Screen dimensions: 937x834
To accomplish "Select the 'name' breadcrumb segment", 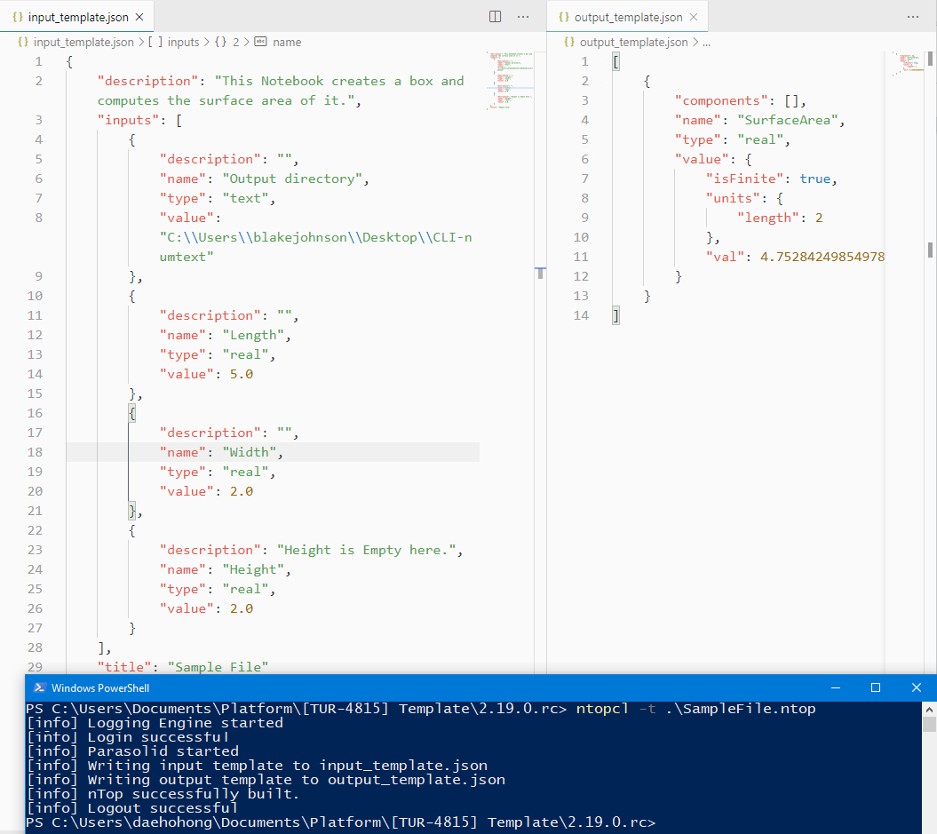I will 287,43.
